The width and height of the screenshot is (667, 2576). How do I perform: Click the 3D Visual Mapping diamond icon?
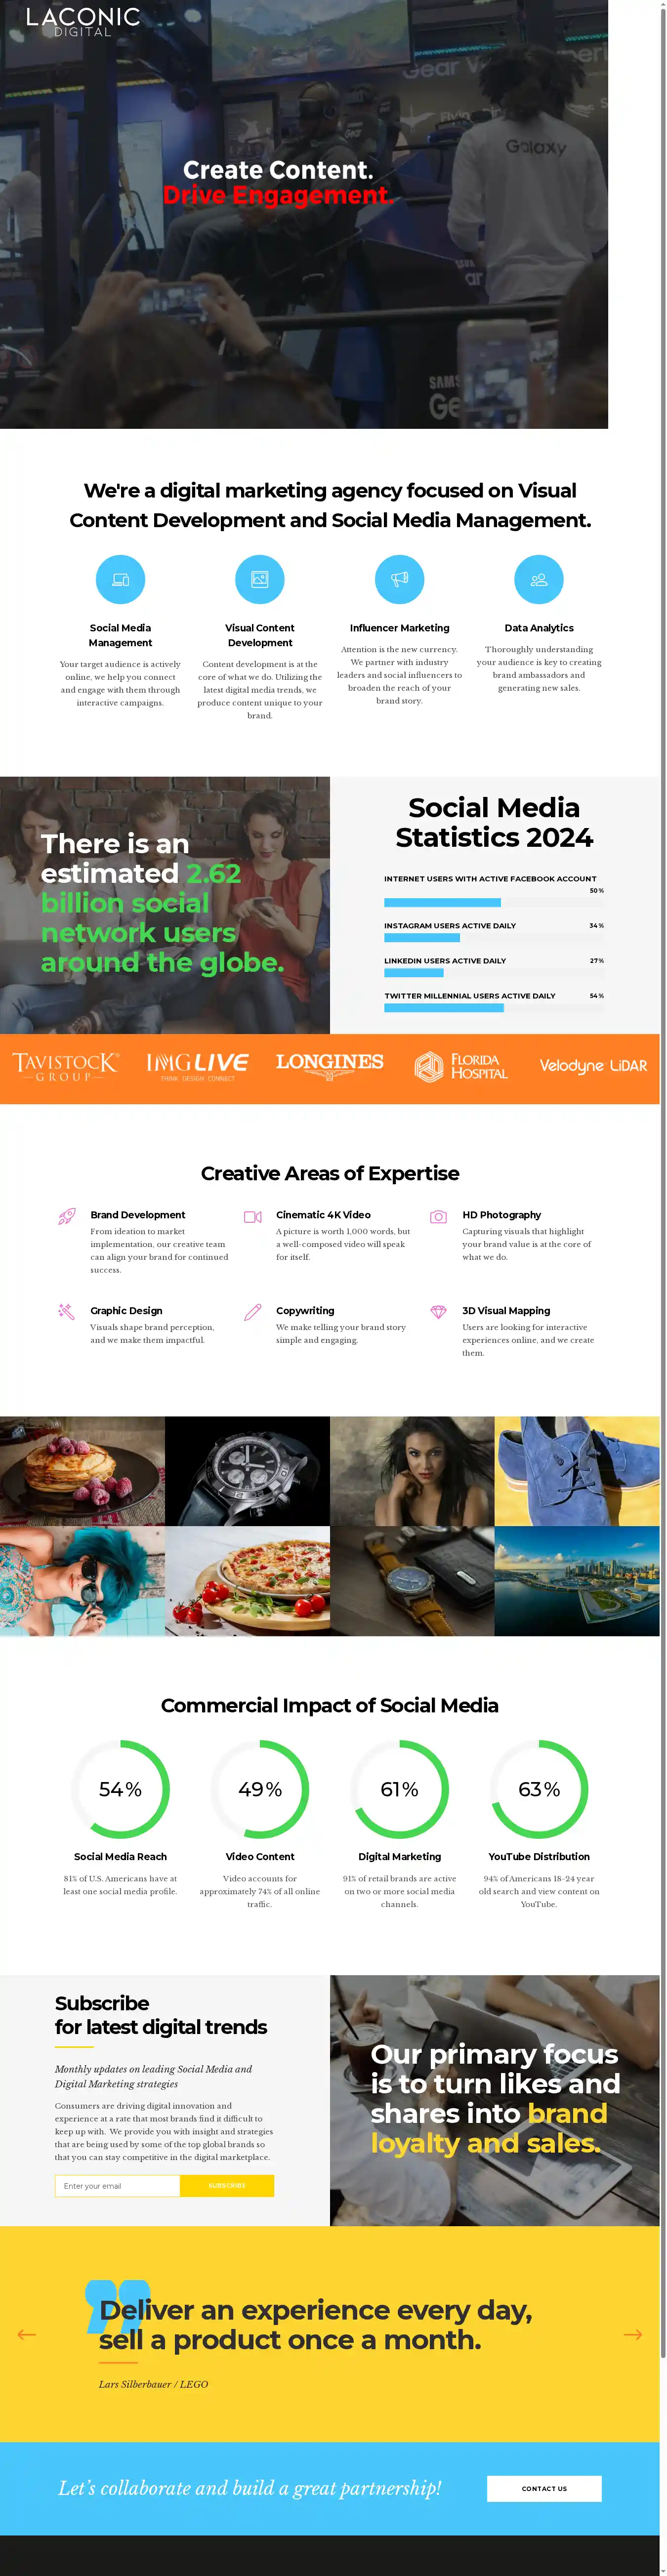[438, 1312]
